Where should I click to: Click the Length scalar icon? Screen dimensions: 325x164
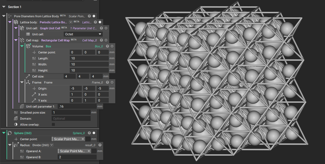coord(34,58)
